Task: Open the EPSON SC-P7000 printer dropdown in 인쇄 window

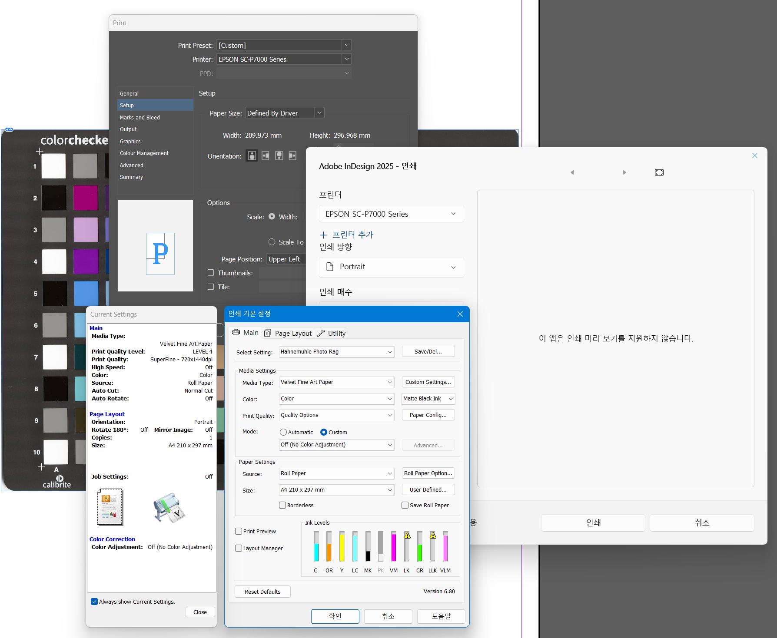Action: (x=392, y=214)
